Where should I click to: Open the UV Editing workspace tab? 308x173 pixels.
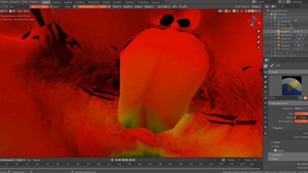click(80, 2)
